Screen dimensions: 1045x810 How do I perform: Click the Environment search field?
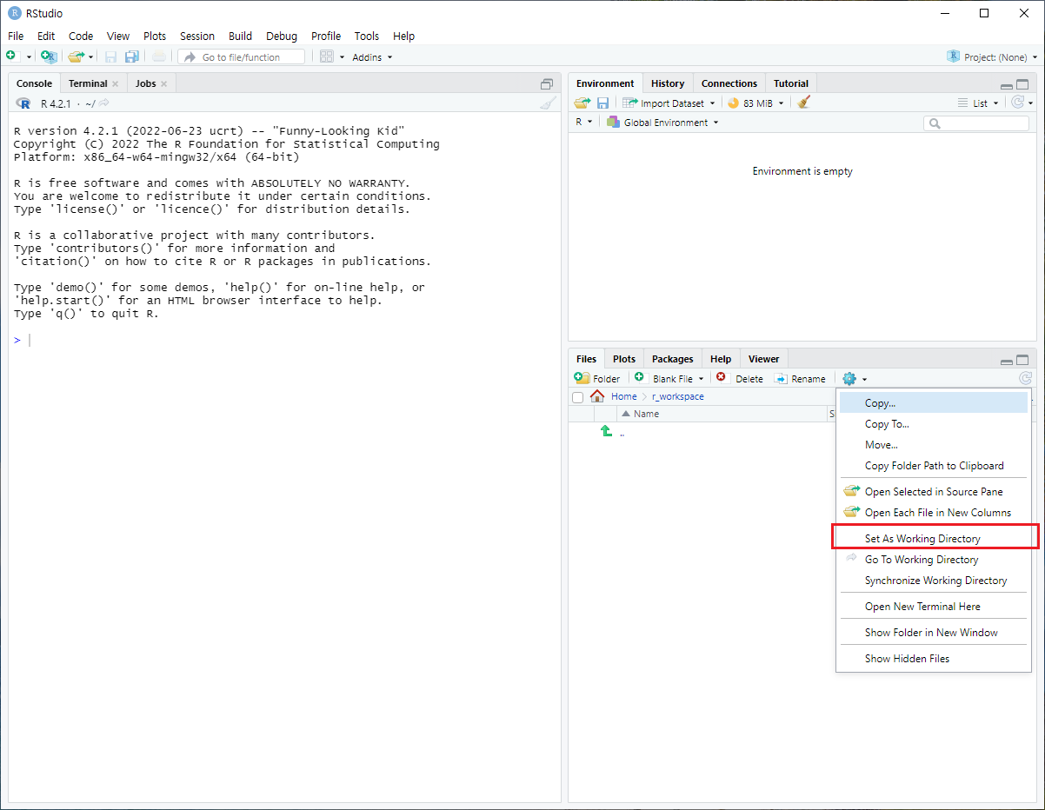(976, 123)
